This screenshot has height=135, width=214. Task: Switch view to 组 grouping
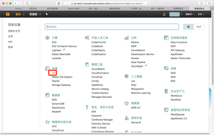click(x=188, y=27)
